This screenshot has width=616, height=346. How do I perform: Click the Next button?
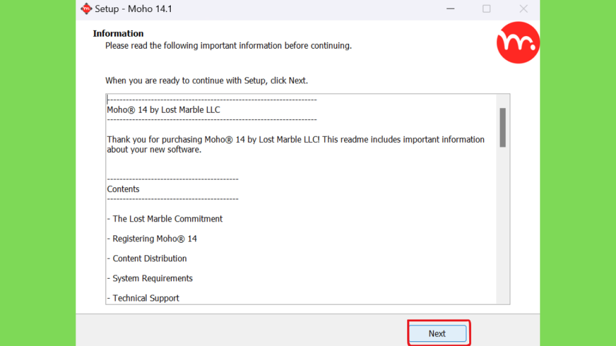[437, 333]
